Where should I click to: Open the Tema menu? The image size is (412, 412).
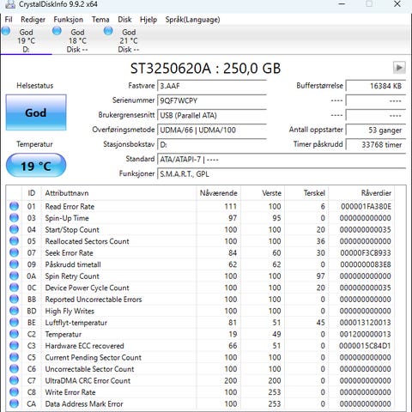pos(100,20)
